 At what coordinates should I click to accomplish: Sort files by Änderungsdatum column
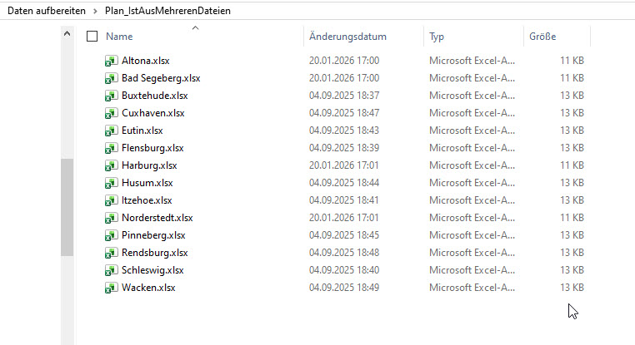point(347,37)
